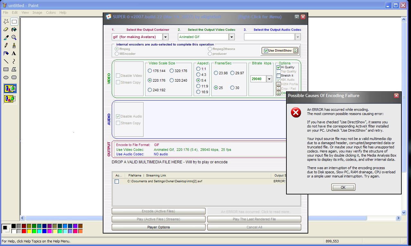Open the Output Container dropdown
The image size is (411, 246).
165,37
